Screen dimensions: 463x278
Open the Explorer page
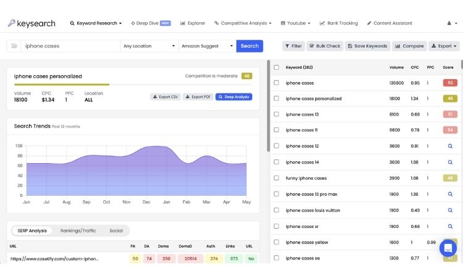(193, 23)
